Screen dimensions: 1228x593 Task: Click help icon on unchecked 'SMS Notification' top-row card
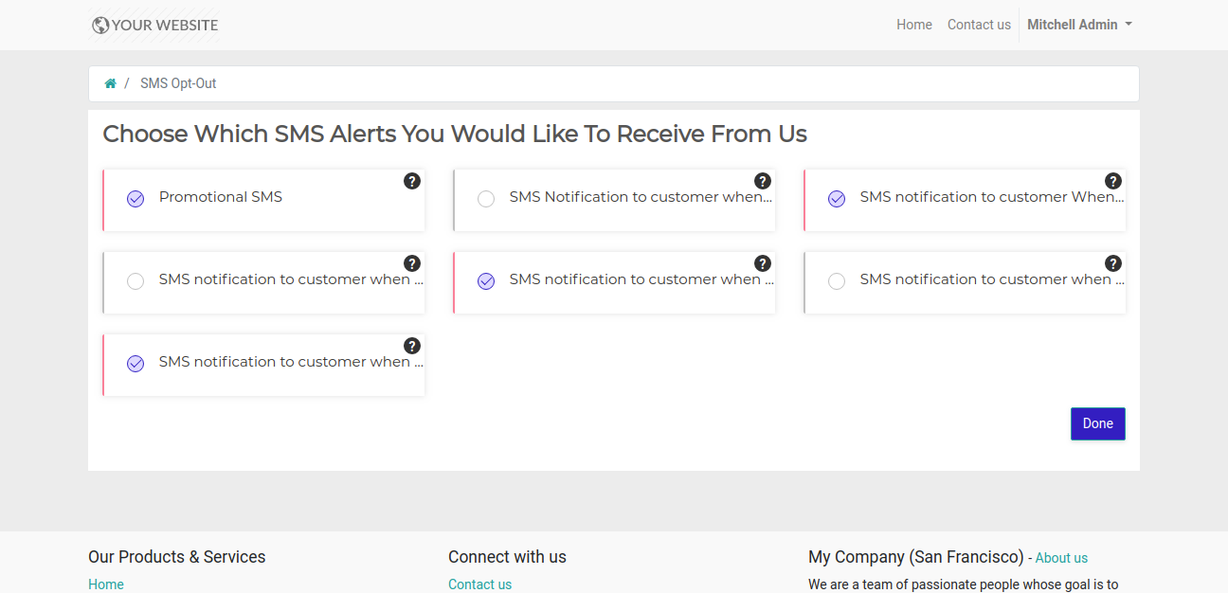pos(763,181)
